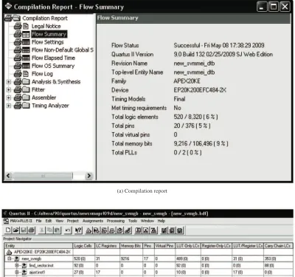Open Flow Non-Default Global Settings page

pyautogui.click(x=63, y=50)
